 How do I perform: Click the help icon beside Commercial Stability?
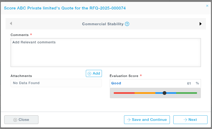point(127,24)
